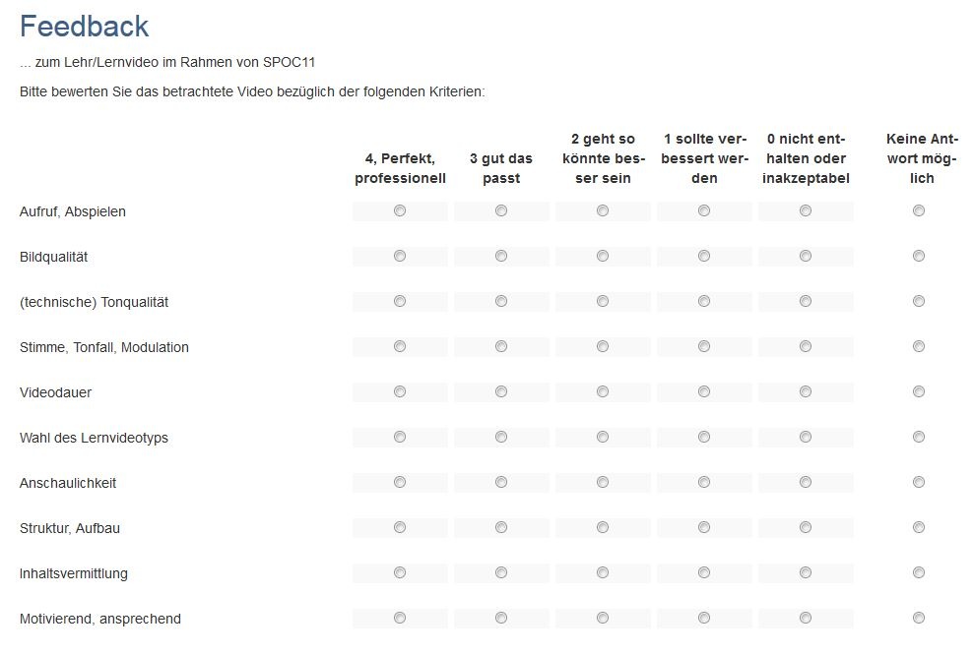Rate Anschaulichkeit as 0 nicht enthalten
Image resolution: width=973 pixels, height=655 pixels.
coord(806,482)
